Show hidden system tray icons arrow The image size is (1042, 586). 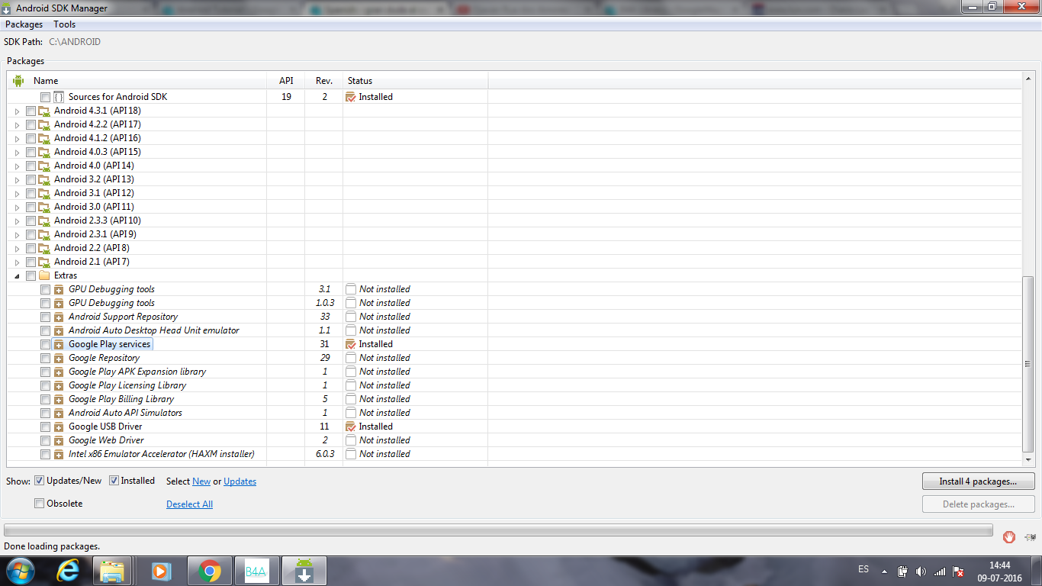884,571
